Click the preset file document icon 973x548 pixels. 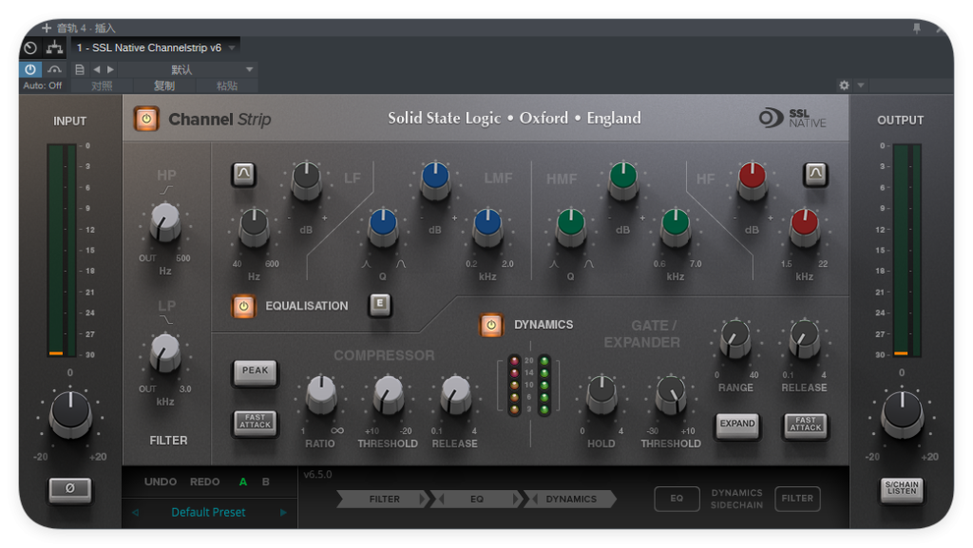point(80,69)
